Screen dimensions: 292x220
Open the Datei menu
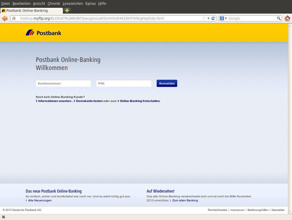point(6,4)
